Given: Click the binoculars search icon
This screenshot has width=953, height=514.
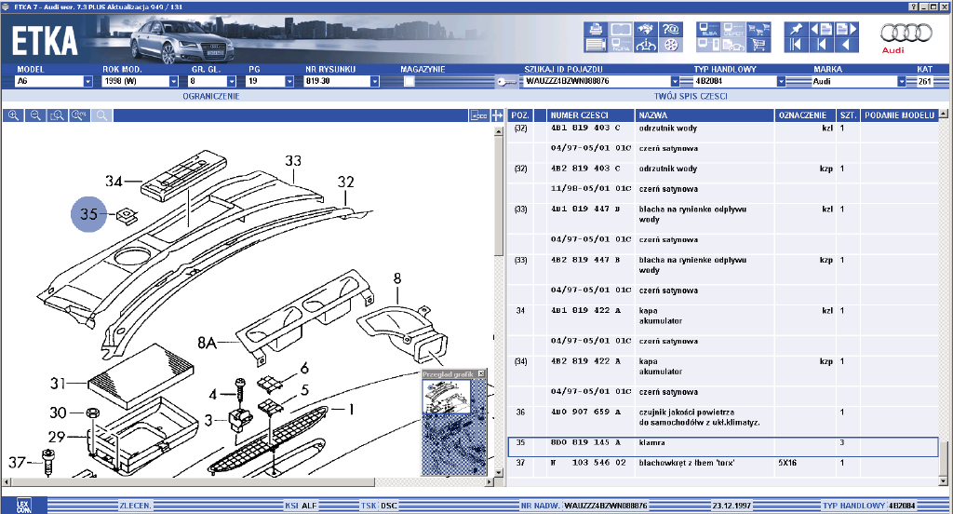Looking at the screenshot, I should click(x=646, y=29).
